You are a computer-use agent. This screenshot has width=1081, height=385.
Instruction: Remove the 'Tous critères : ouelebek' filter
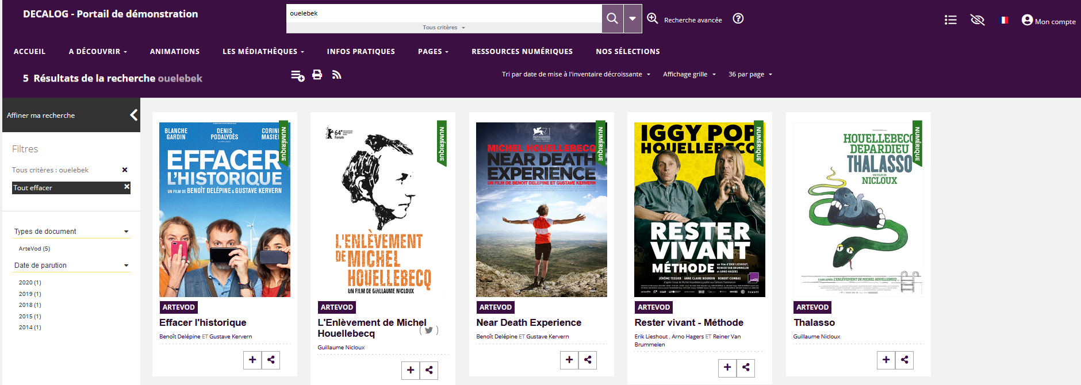[125, 170]
